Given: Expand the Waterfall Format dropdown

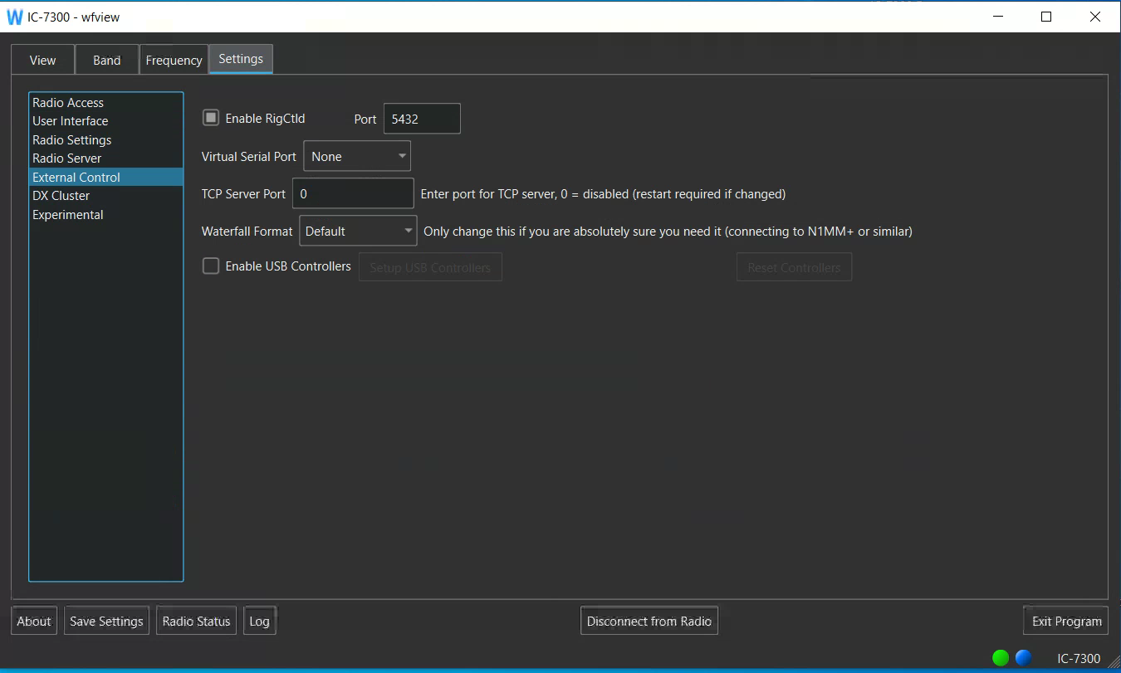Looking at the screenshot, I should pos(358,232).
